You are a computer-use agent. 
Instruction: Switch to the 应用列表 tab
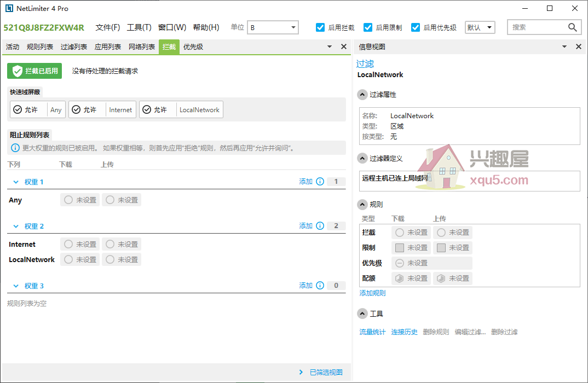108,47
